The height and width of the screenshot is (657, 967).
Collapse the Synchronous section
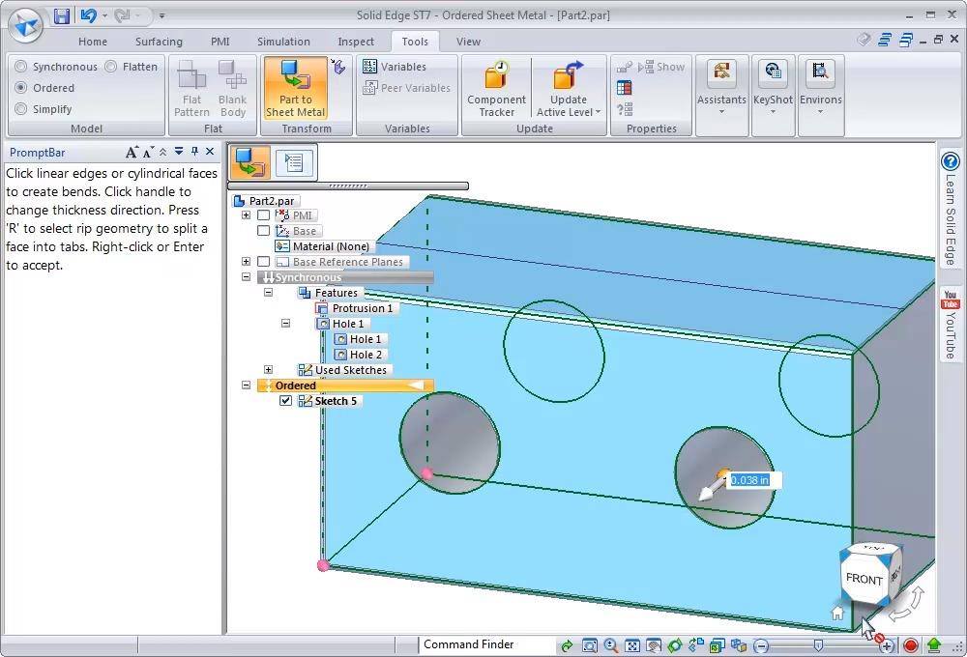coord(246,276)
